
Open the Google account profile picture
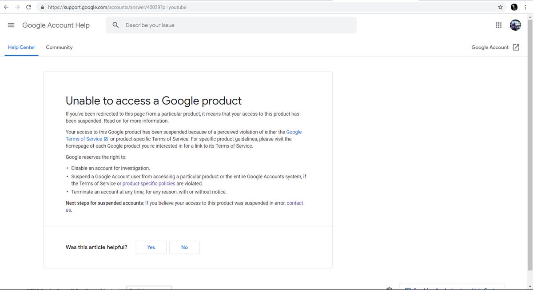(515, 25)
